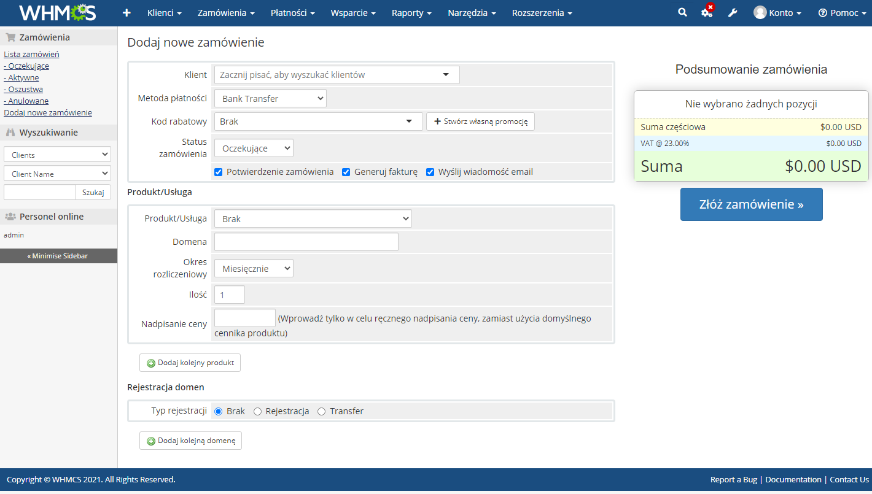Expand the Status zamówienia dropdown
Viewport: 872px width, 494px height.
pos(254,148)
